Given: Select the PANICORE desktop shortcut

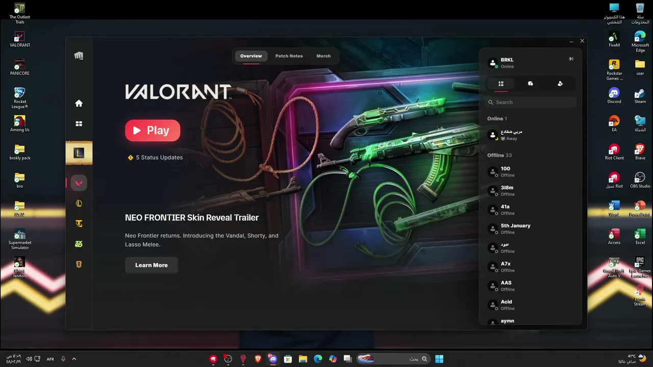Looking at the screenshot, I should pos(20,67).
